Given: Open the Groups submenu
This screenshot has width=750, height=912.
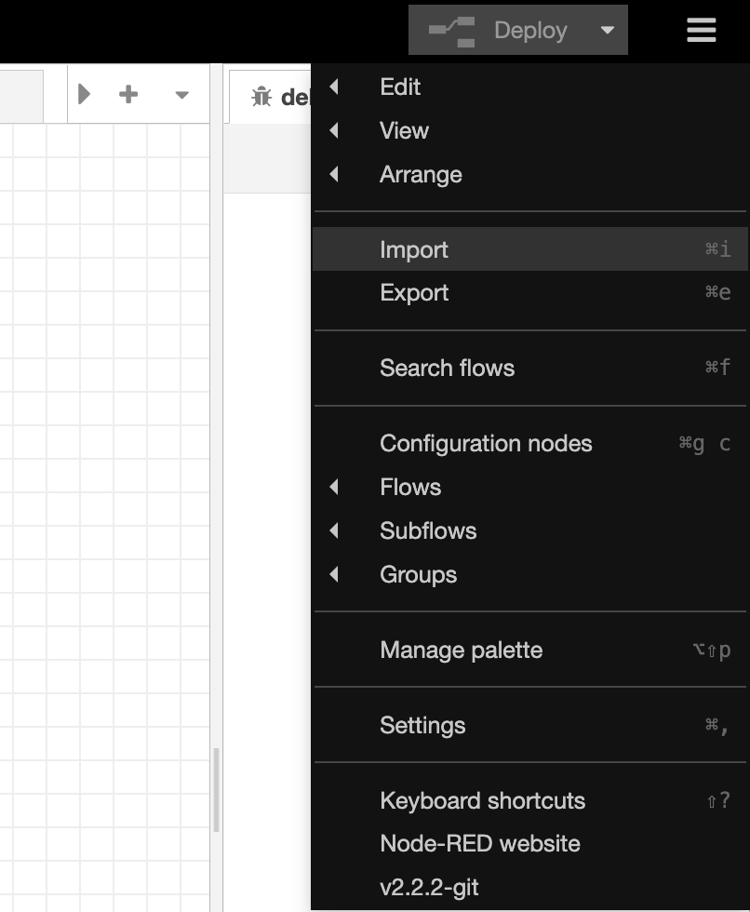Looking at the screenshot, I should click(x=418, y=574).
